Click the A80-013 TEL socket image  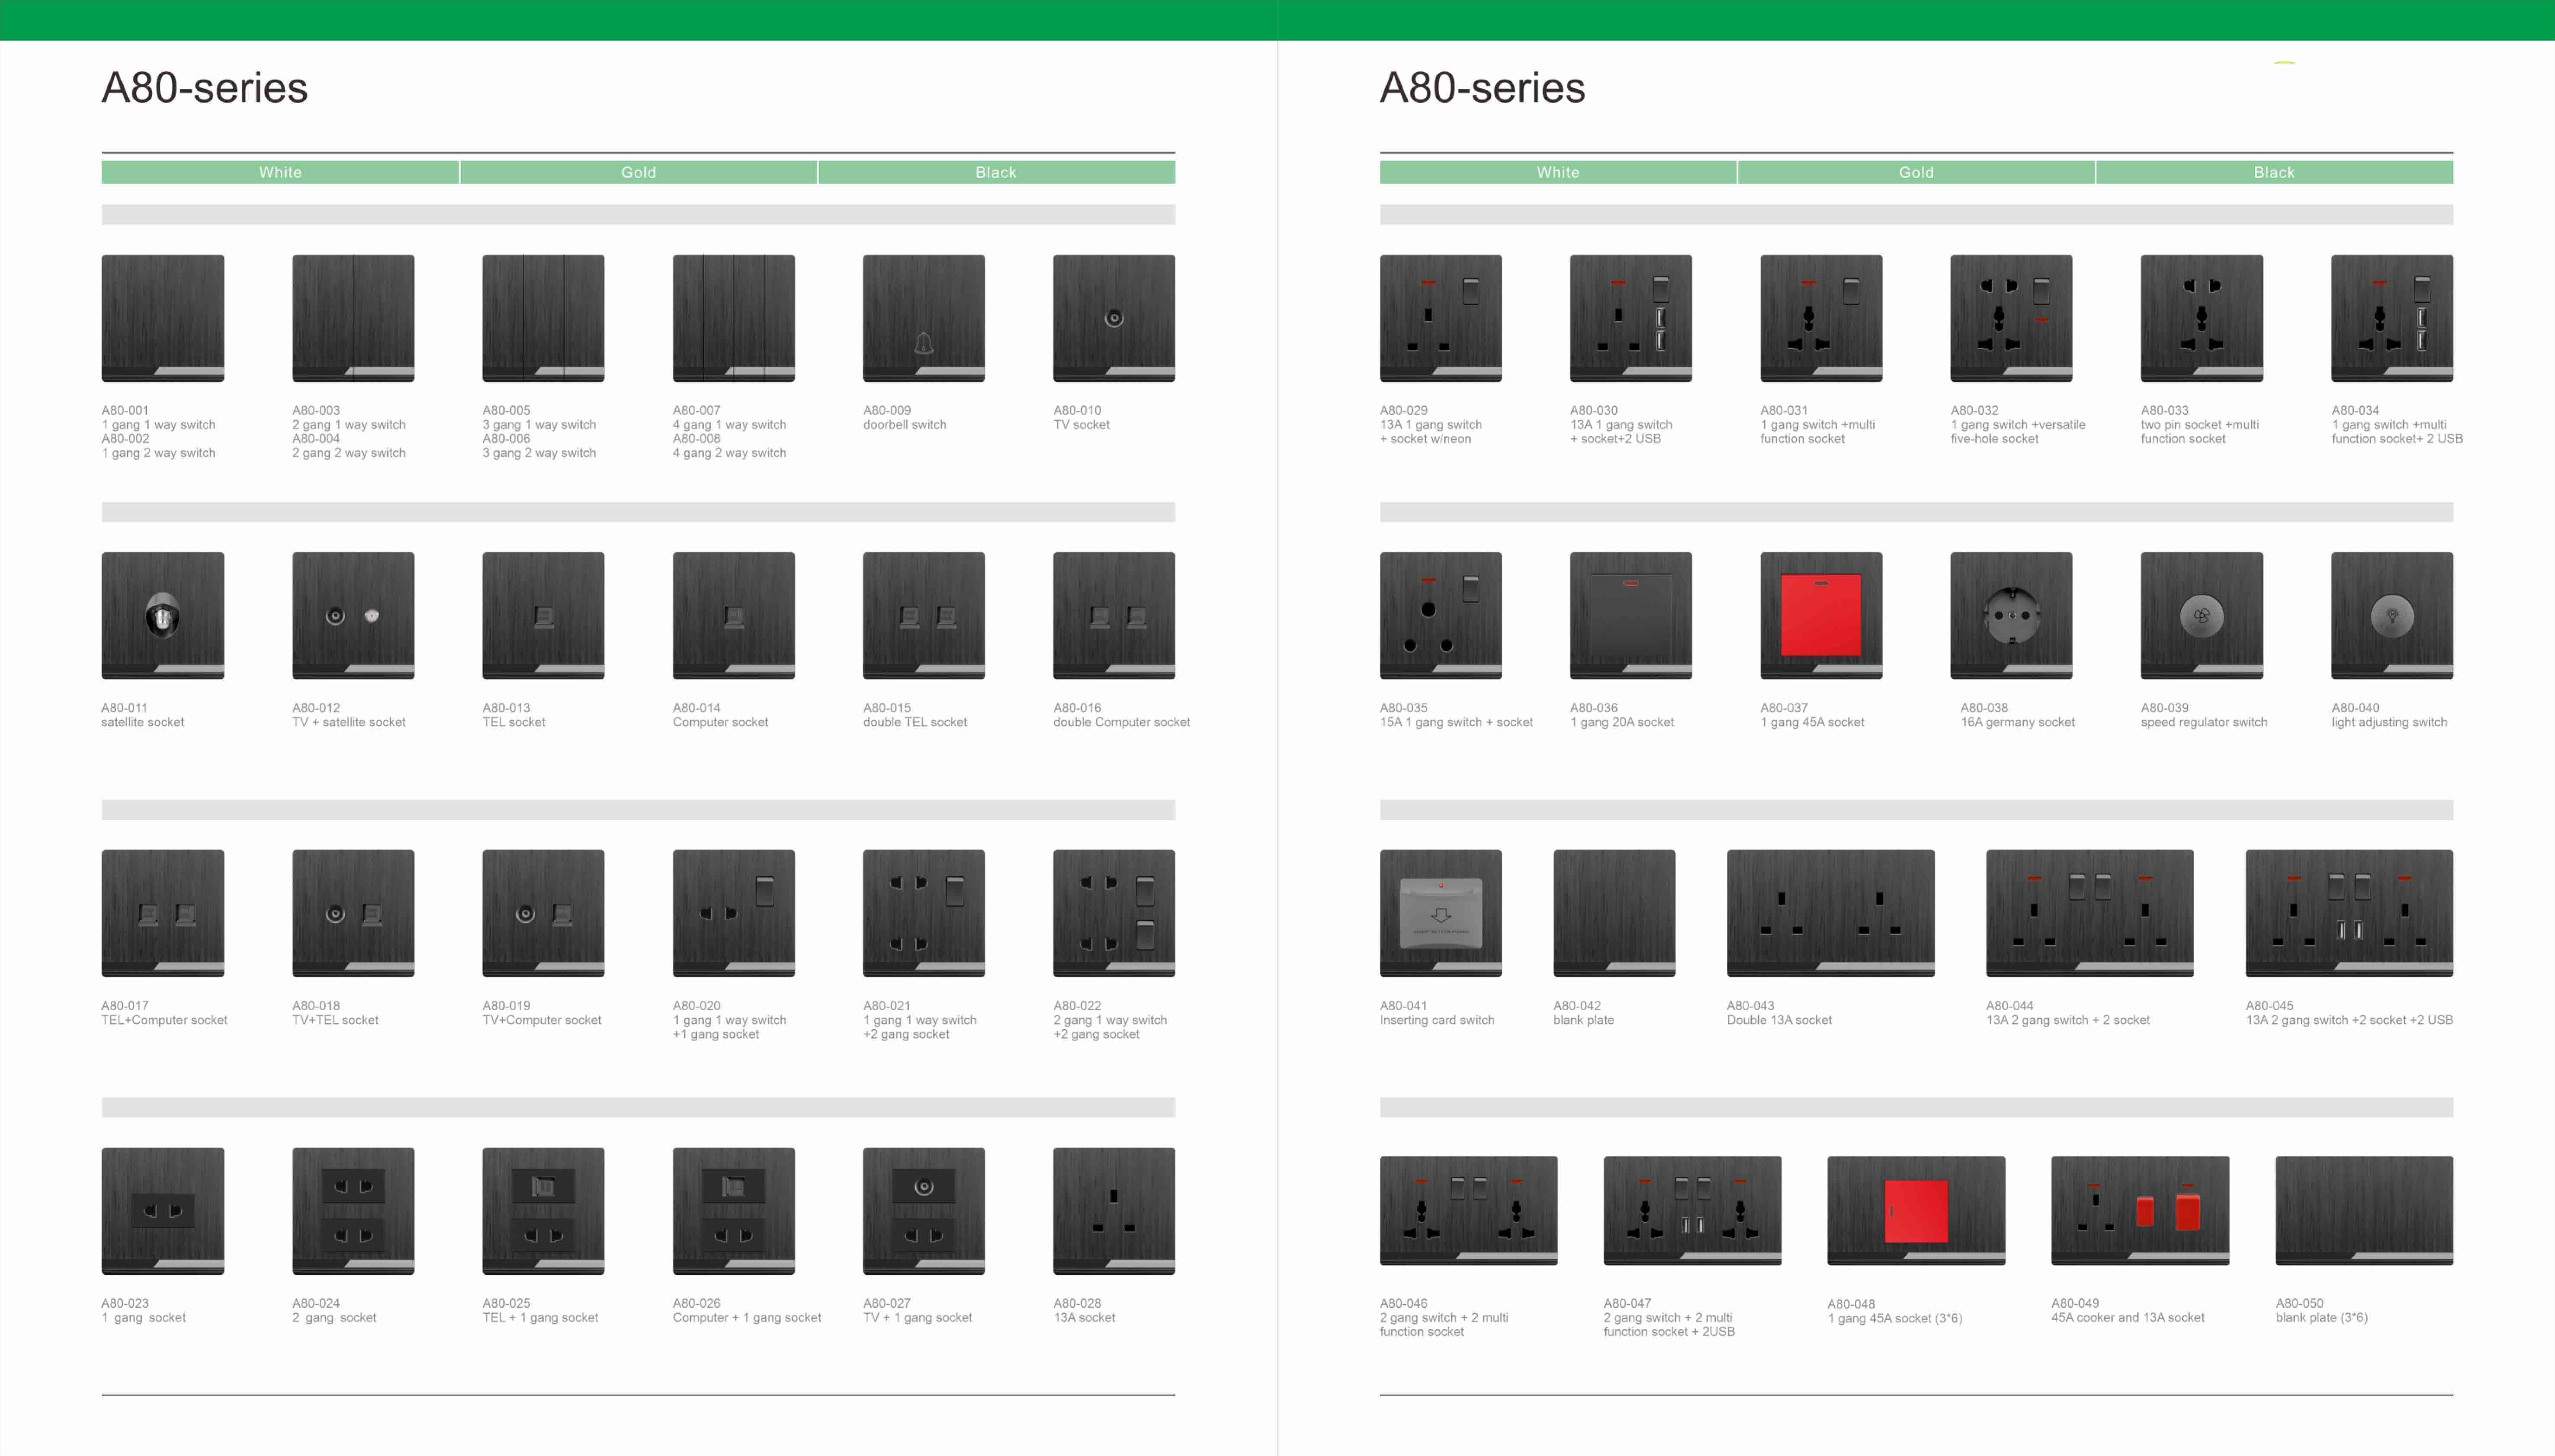pos(543,616)
